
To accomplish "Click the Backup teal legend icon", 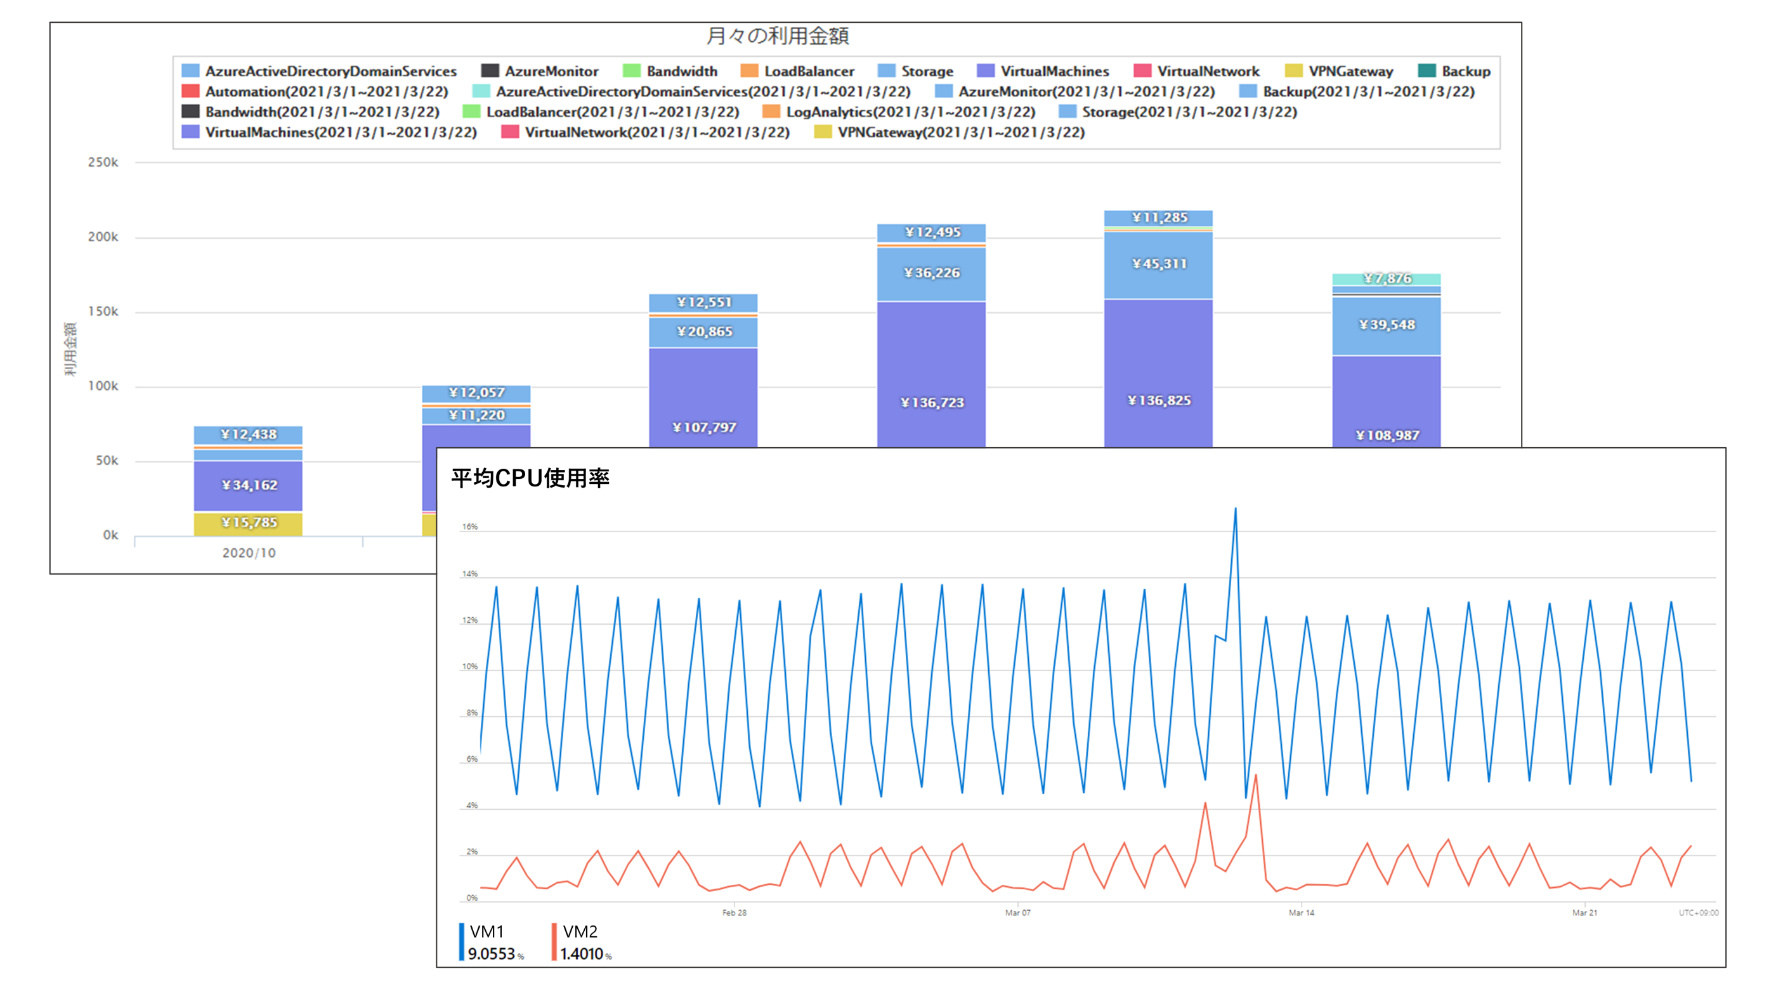I will 1427,71.
